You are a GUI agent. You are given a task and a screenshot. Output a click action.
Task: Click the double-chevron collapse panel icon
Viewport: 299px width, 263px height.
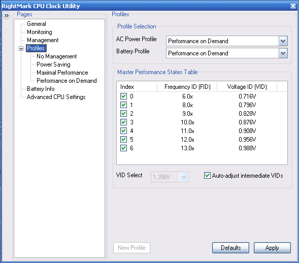point(6,15)
